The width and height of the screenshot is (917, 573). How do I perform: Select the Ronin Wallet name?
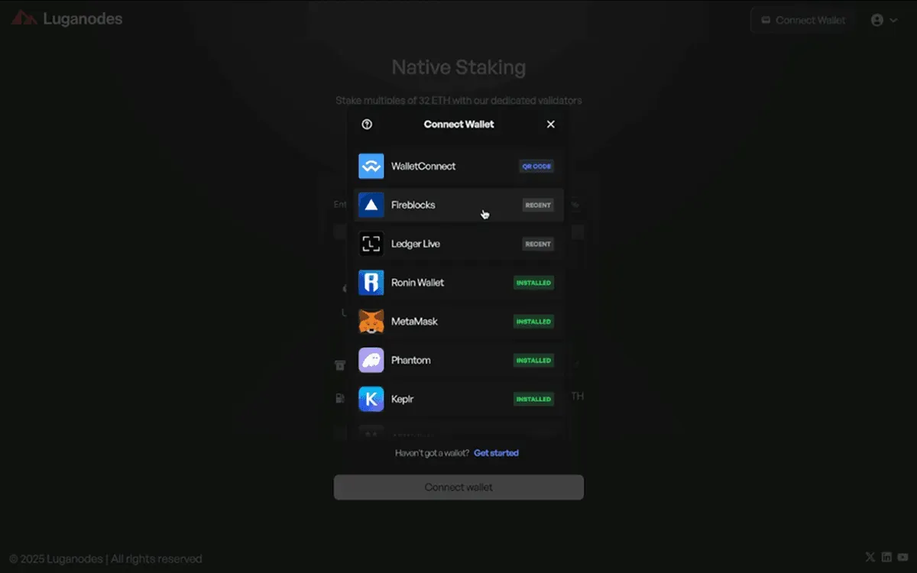coord(418,283)
